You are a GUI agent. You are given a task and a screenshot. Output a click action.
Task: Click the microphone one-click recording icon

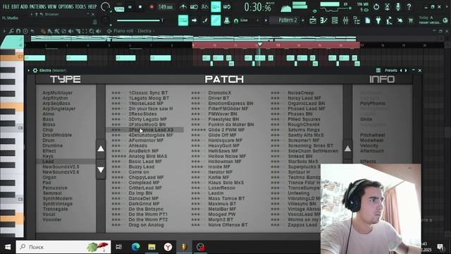tap(397, 6)
